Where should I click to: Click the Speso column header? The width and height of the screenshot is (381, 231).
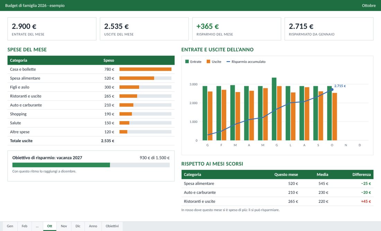coord(109,60)
